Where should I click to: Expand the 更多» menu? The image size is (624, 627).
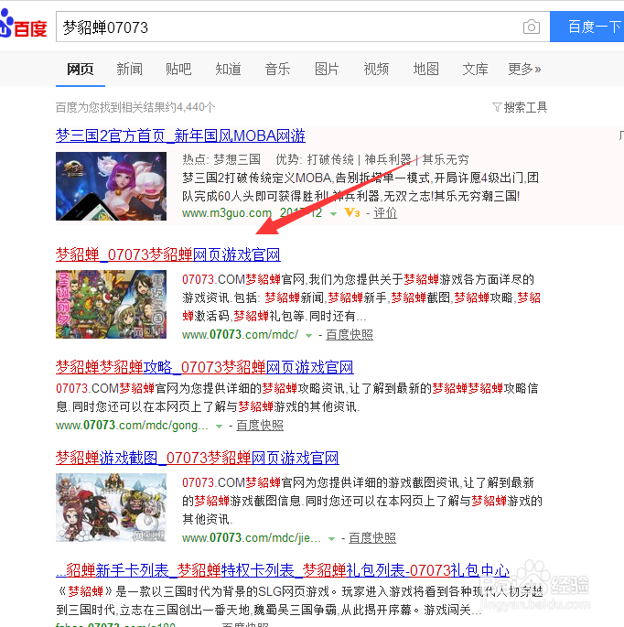pyautogui.click(x=524, y=70)
